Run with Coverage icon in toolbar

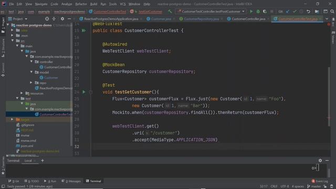(x=265, y=12)
